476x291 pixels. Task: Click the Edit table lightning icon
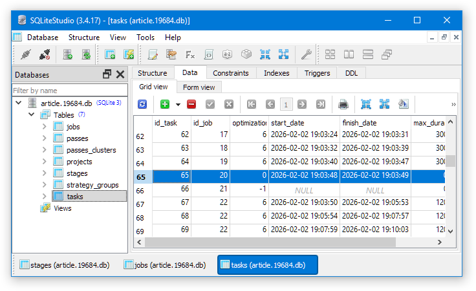click(x=129, y=54)
